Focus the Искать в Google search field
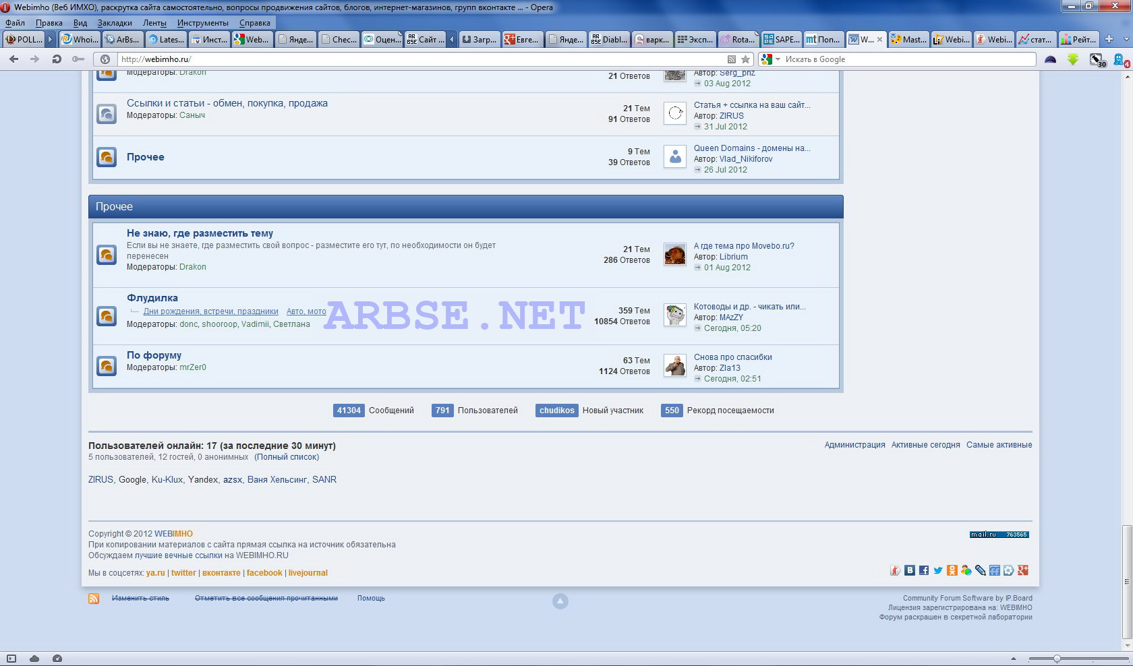The image size is (1133, 666). tap(908, 59)
